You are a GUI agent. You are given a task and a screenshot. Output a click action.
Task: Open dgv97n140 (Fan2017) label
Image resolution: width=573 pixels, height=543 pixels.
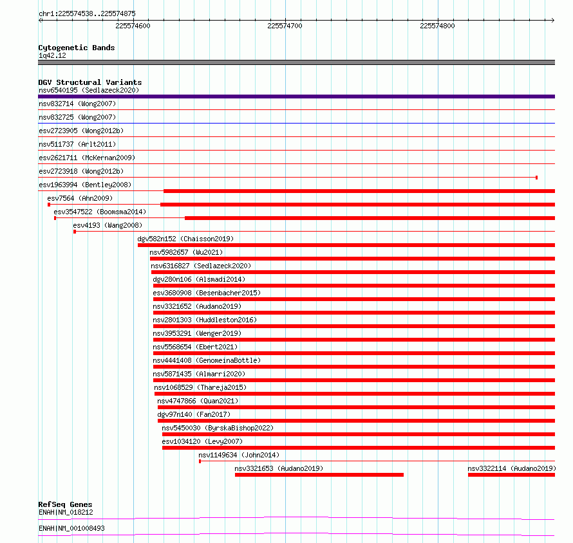click(x=194, y=414)
